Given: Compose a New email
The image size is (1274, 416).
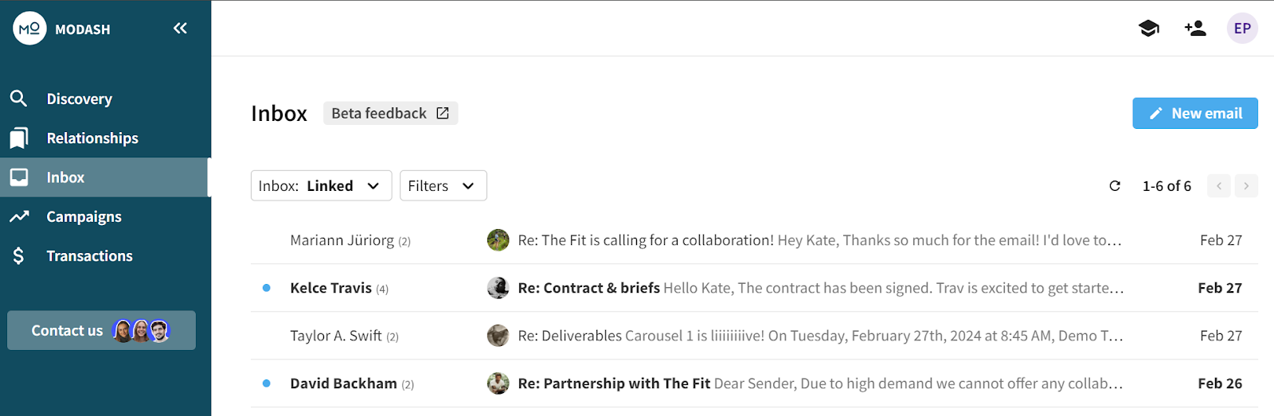Looking at the screenshot, I should (x=1194, y=114).
